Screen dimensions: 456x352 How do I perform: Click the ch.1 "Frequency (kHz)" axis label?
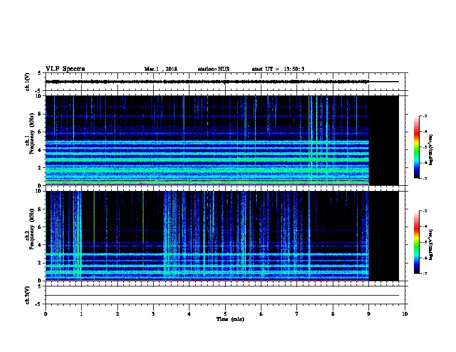(32, 133)
